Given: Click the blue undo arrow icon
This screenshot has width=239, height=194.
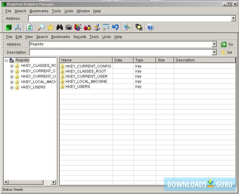Looking at the screenshot, I should [115, 28].
